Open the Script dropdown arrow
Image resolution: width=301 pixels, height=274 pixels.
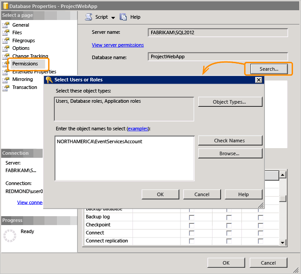(x=113, y=18)
